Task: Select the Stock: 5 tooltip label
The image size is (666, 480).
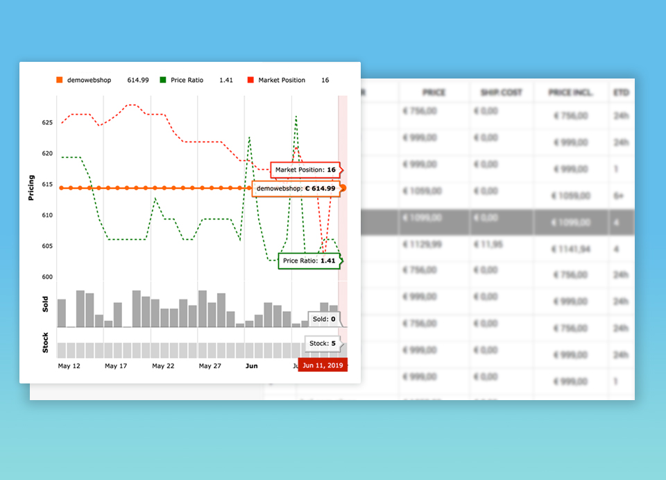Action: pos(323,343)
